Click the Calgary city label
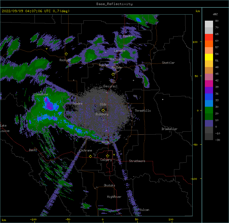 click(106, 160)
